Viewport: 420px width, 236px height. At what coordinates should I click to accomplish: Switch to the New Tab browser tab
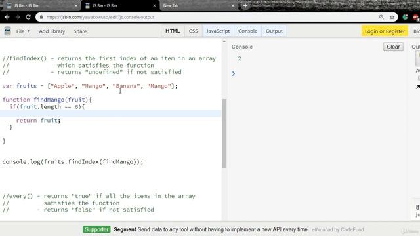198,6
